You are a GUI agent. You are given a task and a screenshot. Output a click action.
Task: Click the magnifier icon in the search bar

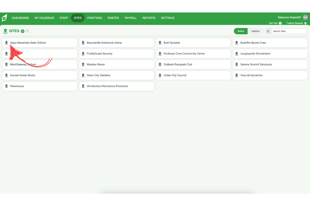[x=268, y=31]
